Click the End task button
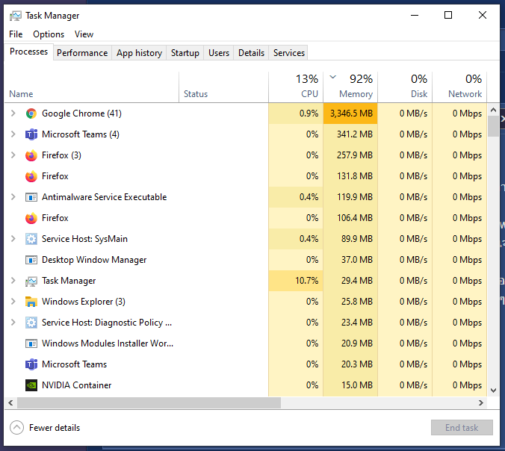The image size is (505, 451). click(462, 428)
